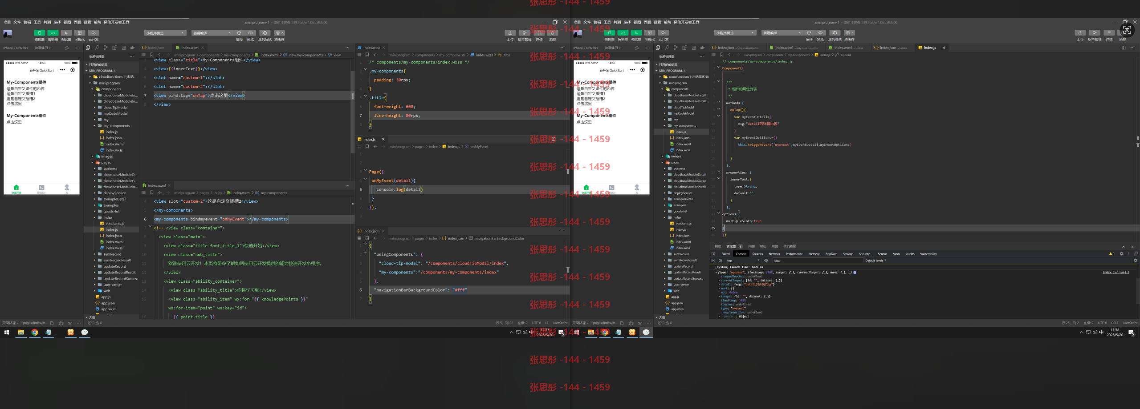The image size is (1140, 409).
Task: Click the Windows Start button on left taskbar
Action: pos(7,332)
